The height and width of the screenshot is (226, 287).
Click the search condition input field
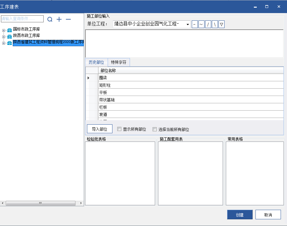[x=22, y=19]
